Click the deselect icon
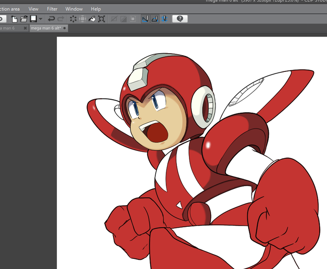Viewport: 327px width, 269px height. (114, 19)
